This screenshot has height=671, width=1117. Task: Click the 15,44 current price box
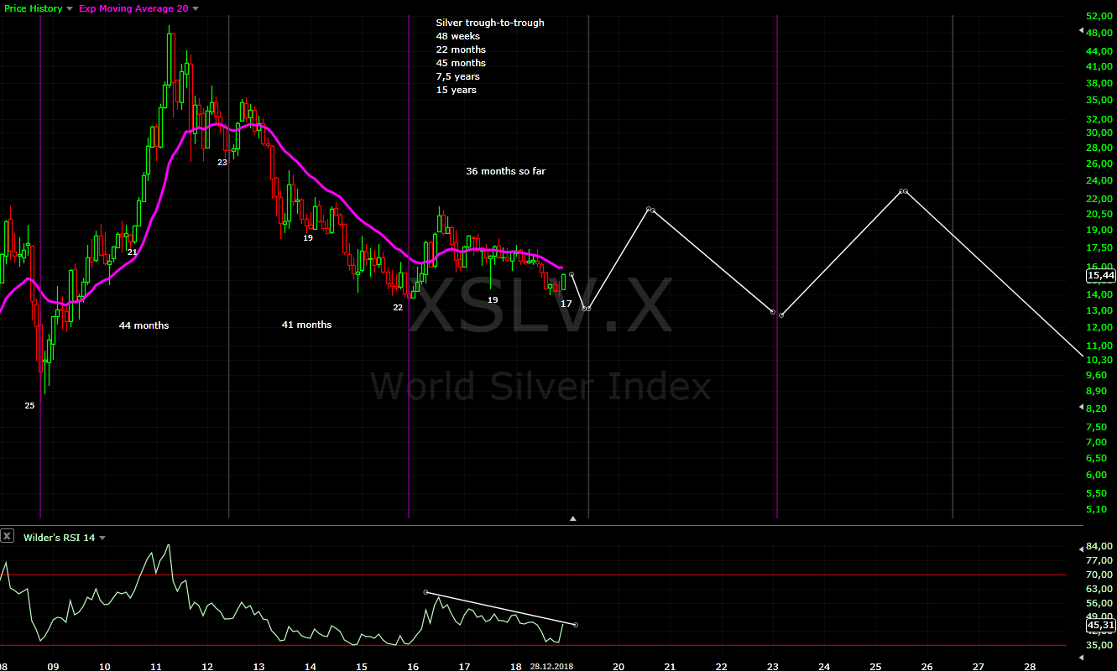1100,275
